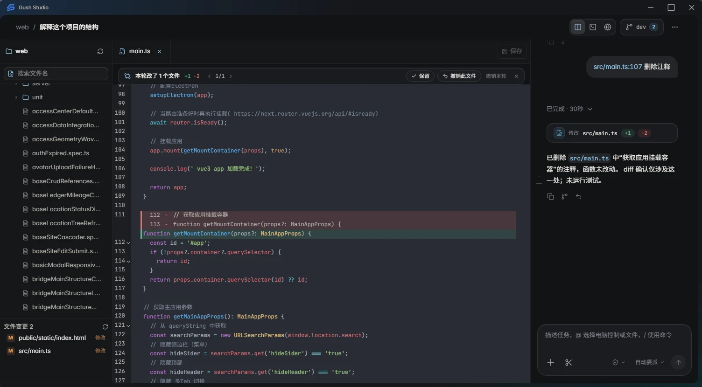Click the branch icon below the reply

[564, 197]
